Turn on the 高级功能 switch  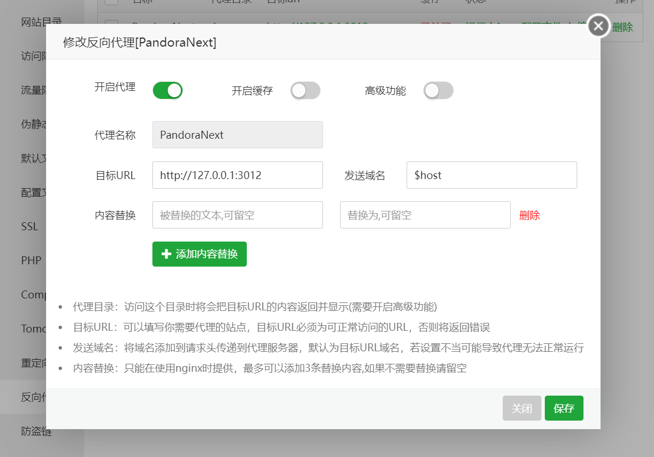pos(438,90)
